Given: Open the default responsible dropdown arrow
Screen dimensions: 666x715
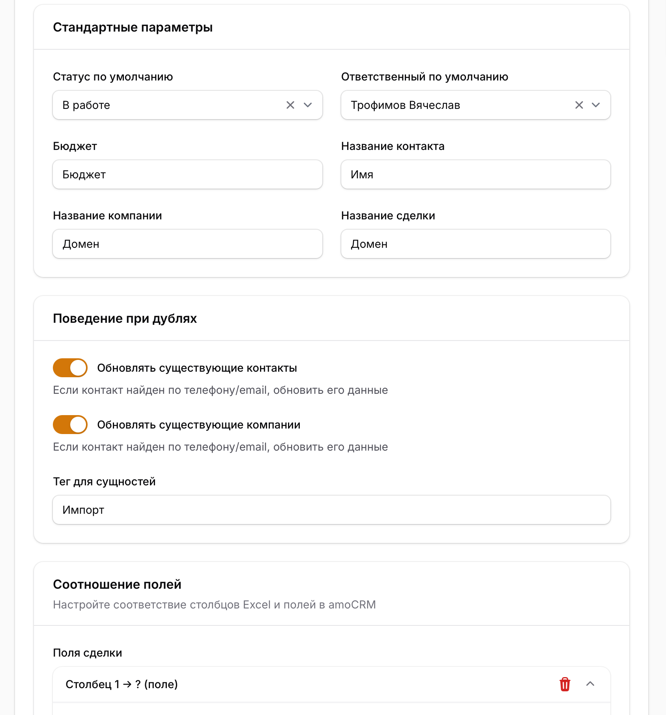Looking at the screenshot, I should 596,105.
